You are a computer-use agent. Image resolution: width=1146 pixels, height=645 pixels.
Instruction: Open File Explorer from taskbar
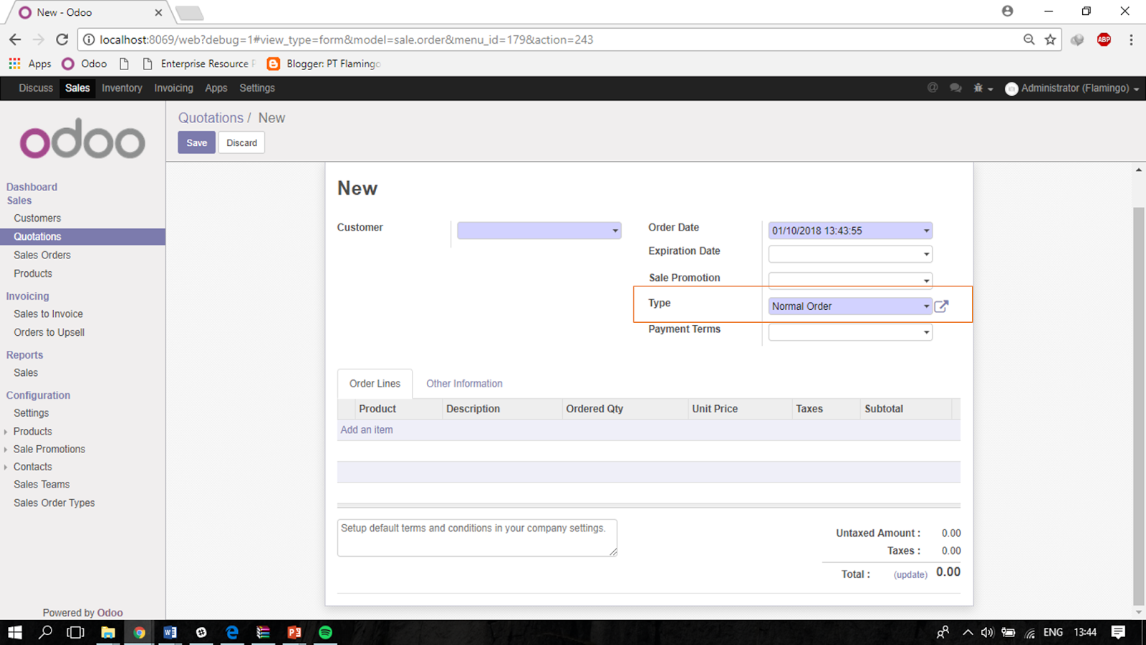tap(108, 632)
